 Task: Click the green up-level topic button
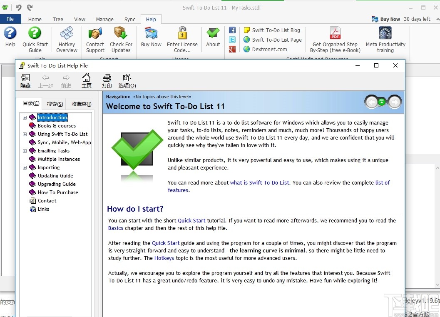382,102
